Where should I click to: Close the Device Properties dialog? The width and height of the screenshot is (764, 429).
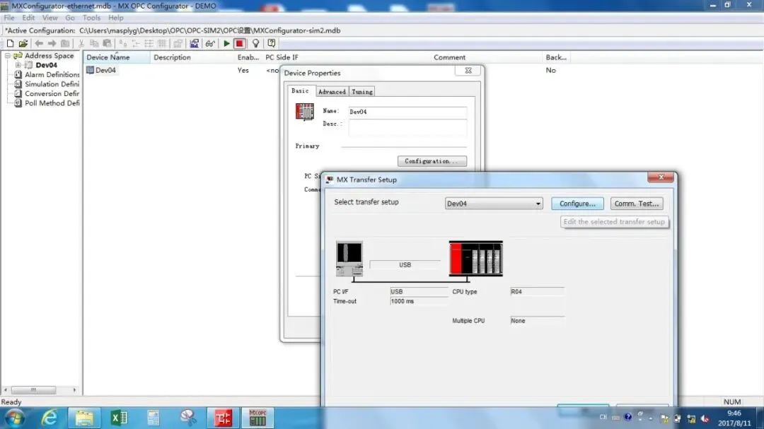coord(468,71)
